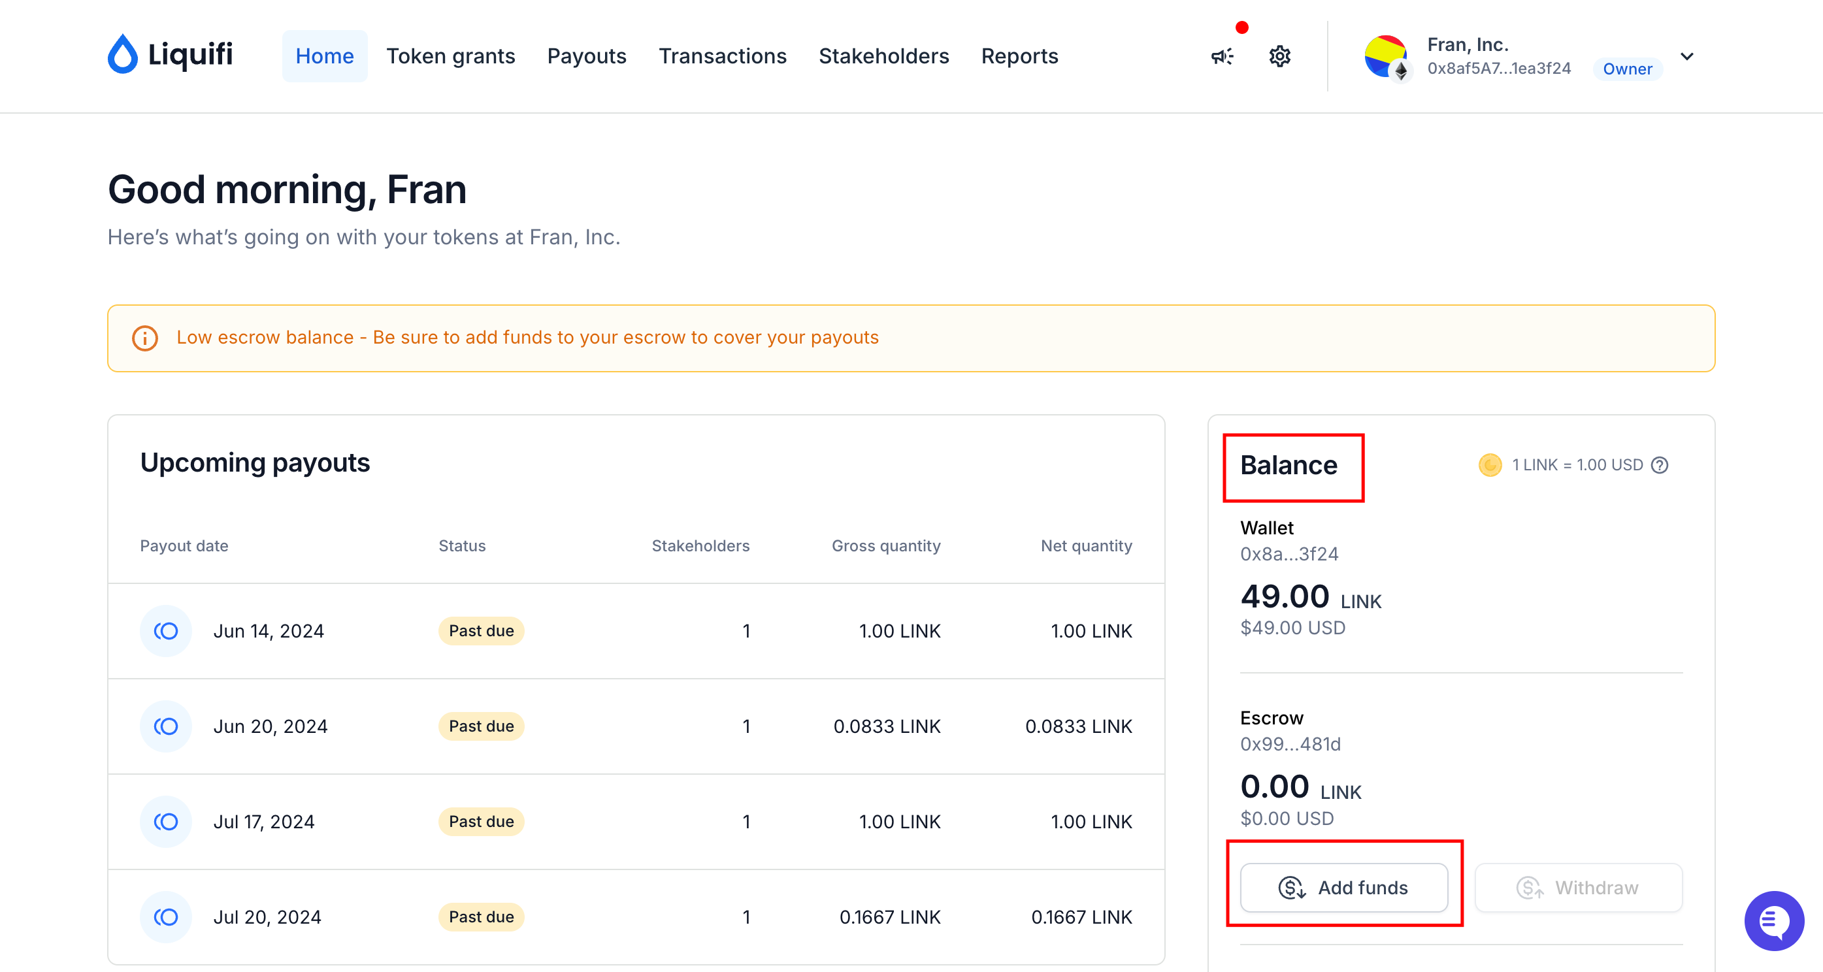Select the Jul 20, 2024 payout date
This screenshot has width=1823, height=972.
tap(267, 917)
